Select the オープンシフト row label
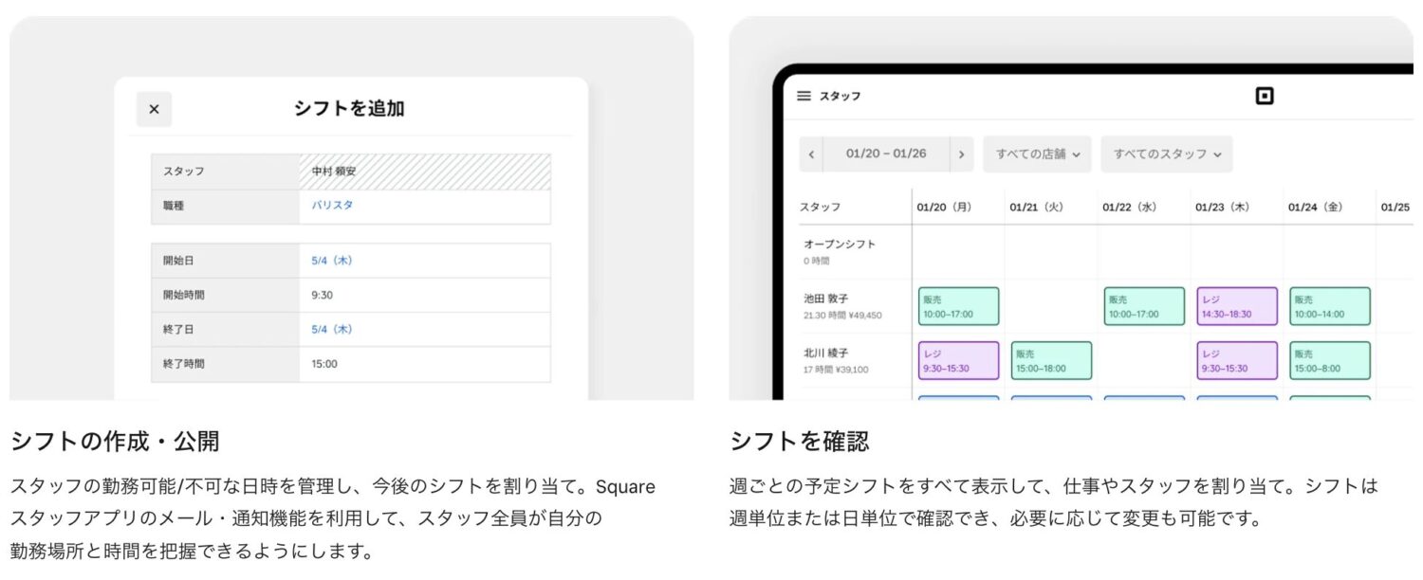This screenshot has height=580, width=1423. click(840, 244)
